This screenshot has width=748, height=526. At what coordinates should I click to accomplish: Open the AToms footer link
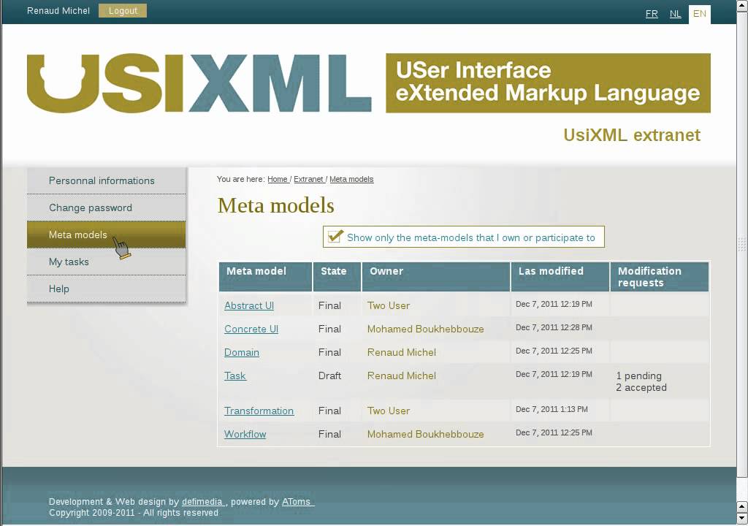click(x=297, y=502)
